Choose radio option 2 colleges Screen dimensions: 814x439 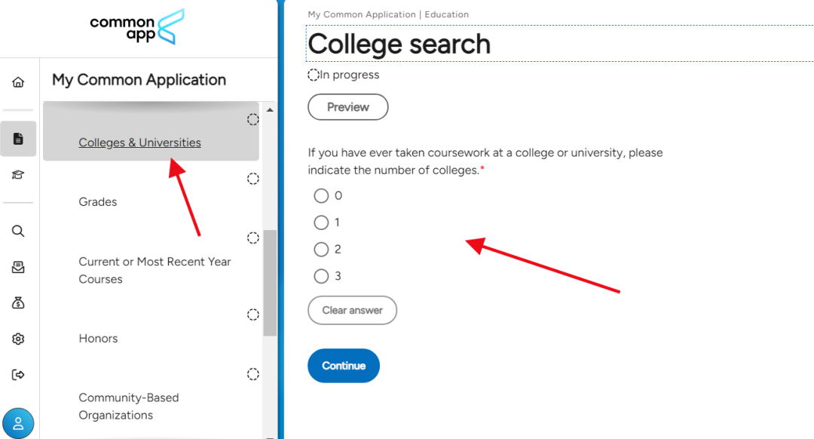tap(321, 250)
